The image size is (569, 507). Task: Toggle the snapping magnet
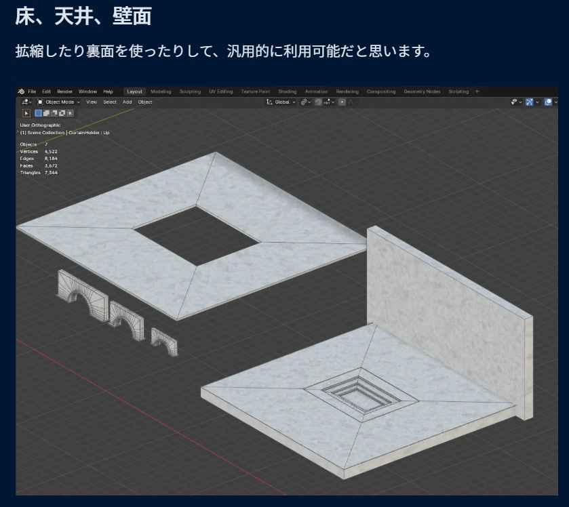(318, 102)
